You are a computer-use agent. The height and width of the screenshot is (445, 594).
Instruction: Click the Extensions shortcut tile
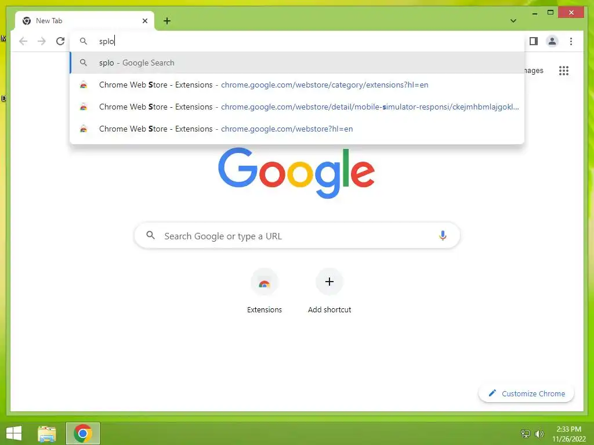265,291
